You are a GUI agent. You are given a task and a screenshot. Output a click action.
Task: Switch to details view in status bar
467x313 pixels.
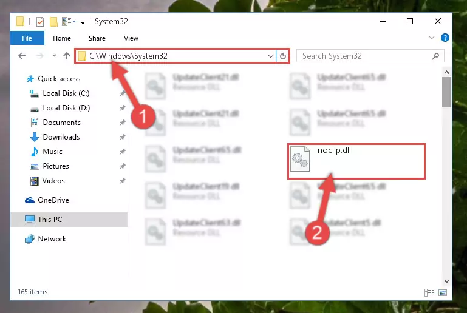[x=429, y=293]
